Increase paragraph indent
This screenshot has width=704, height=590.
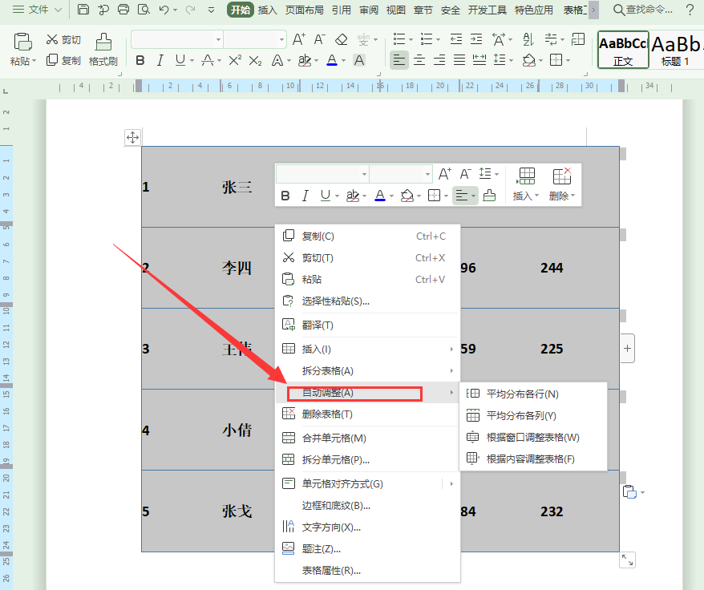pos(476,39)
